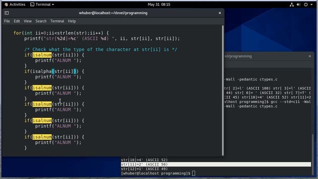318x179 pixels.
Task: Open the Terminal menu in menu bar
Action: (x=57, y=21)
